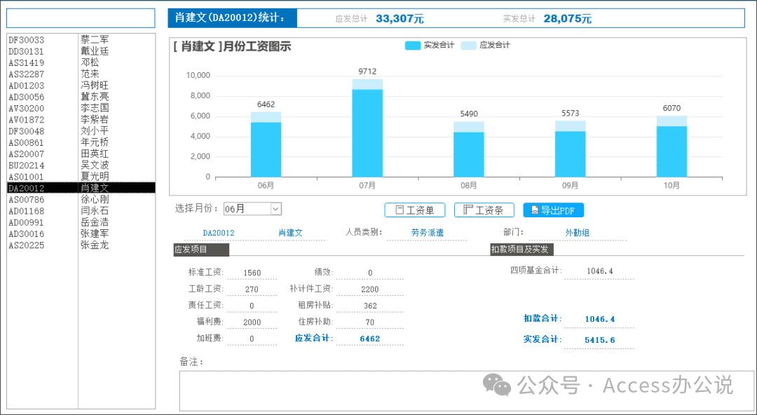This screenshot has width=757, height=415.
Task: Click the 09月 bar labeled 5573
Action: (570, 149)
